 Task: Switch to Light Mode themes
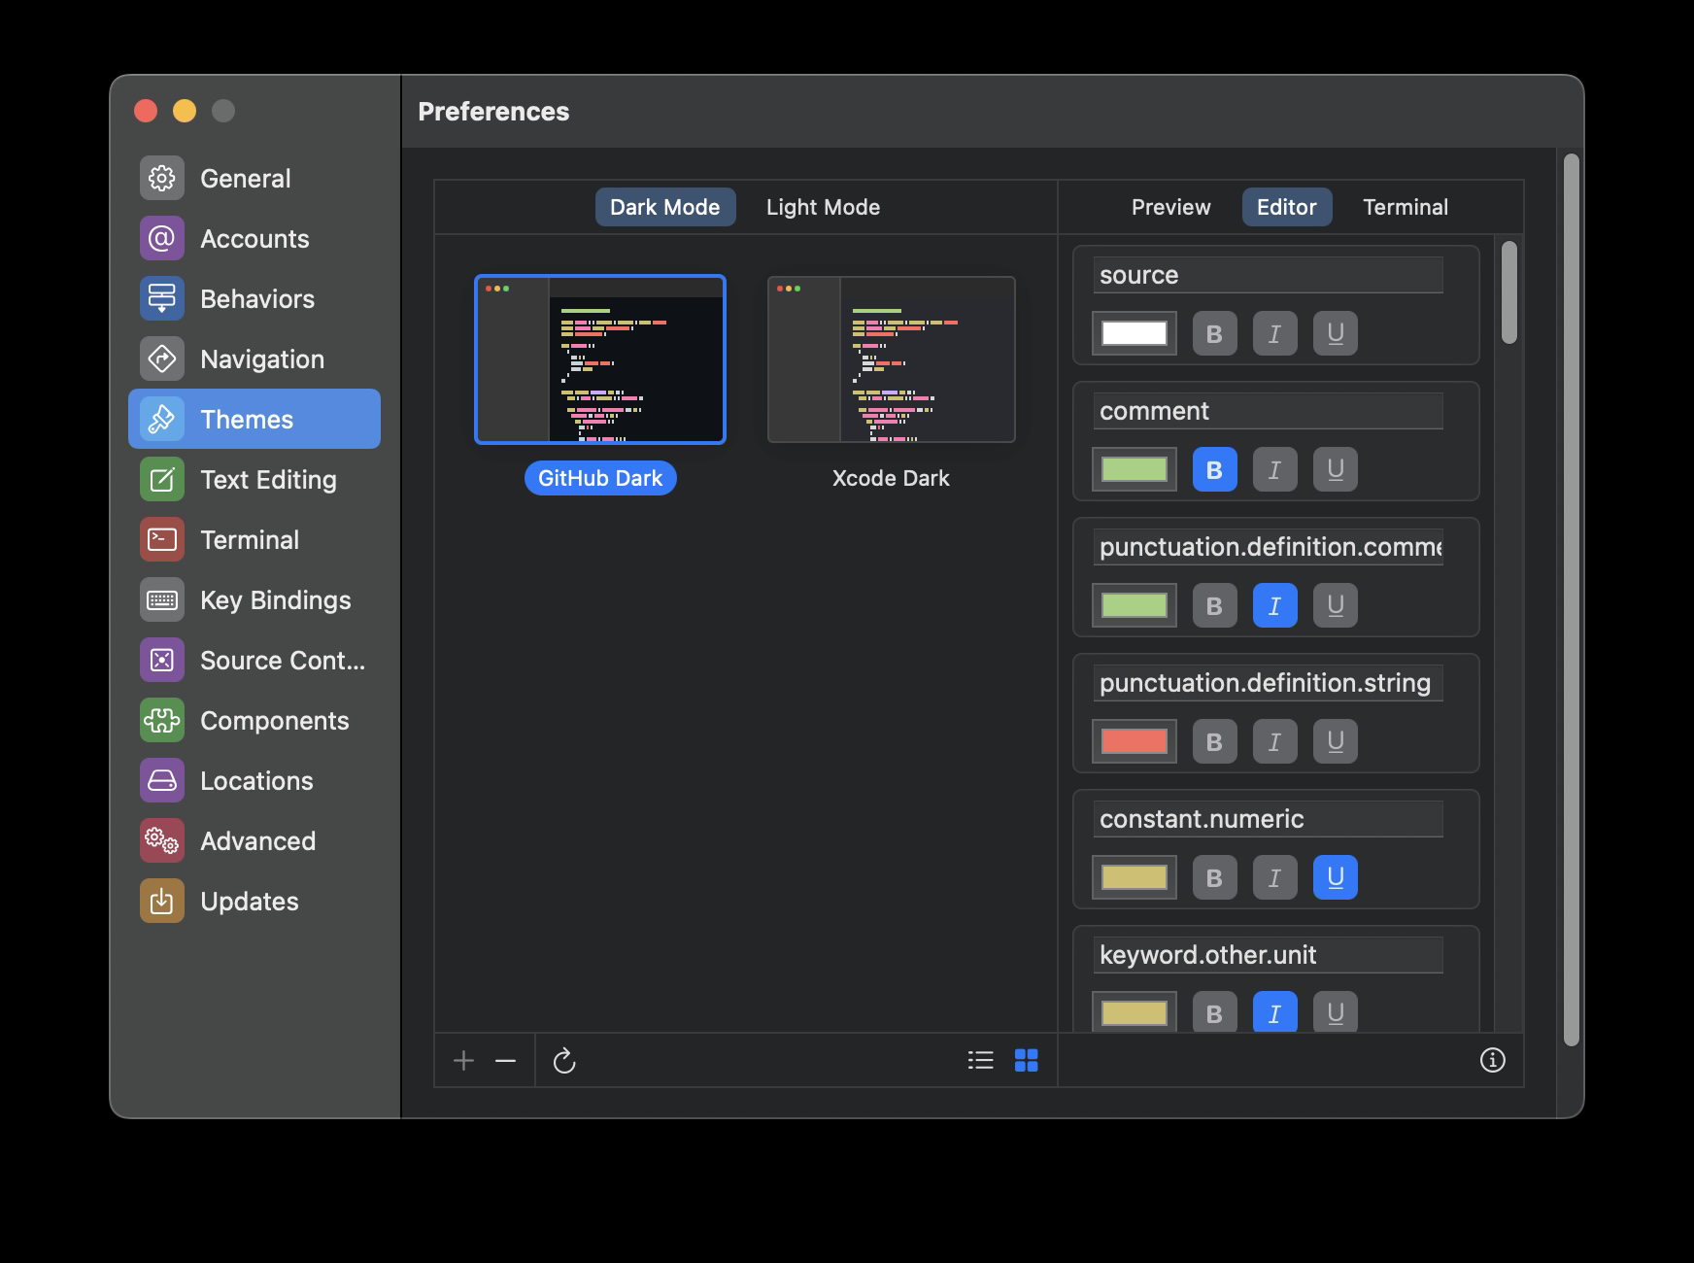[822, 207]
